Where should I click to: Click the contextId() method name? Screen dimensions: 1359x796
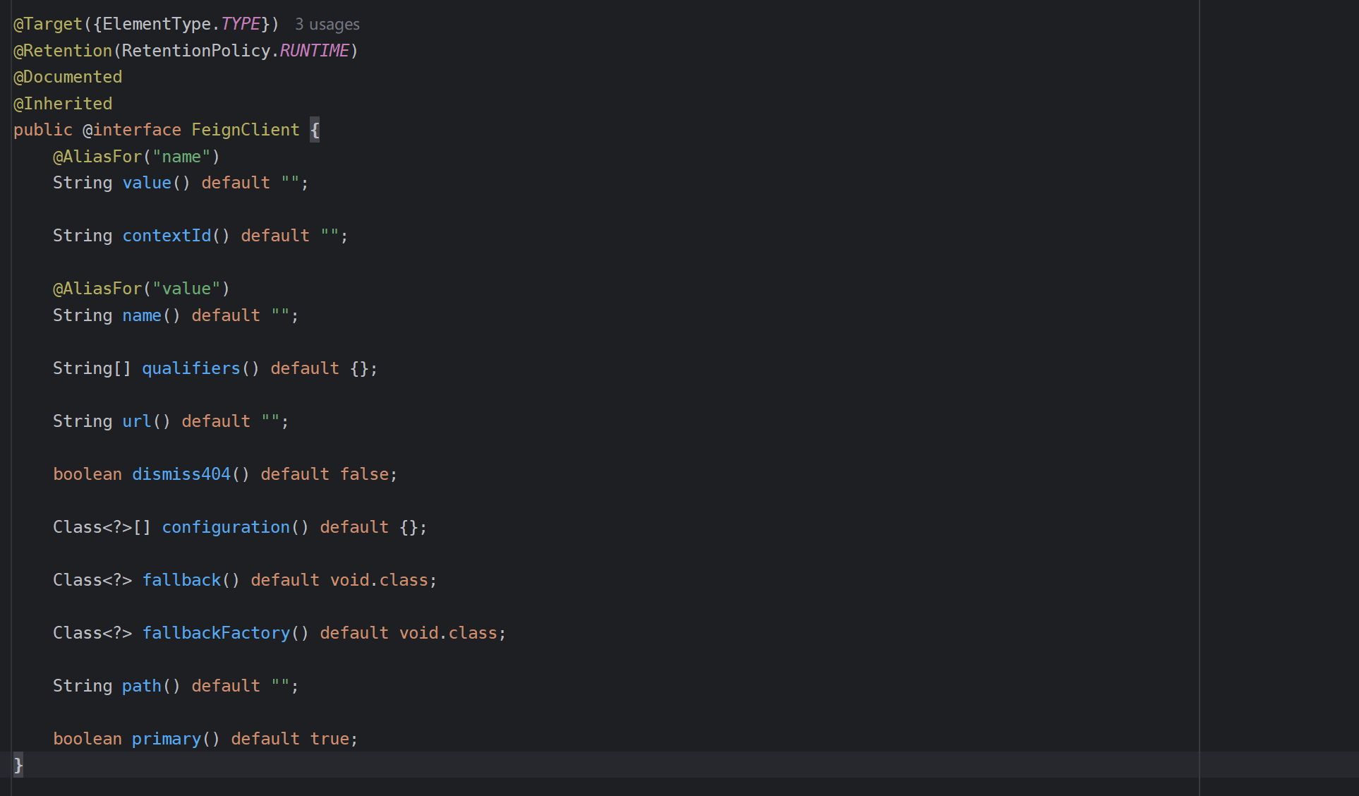tap(167, 236)
